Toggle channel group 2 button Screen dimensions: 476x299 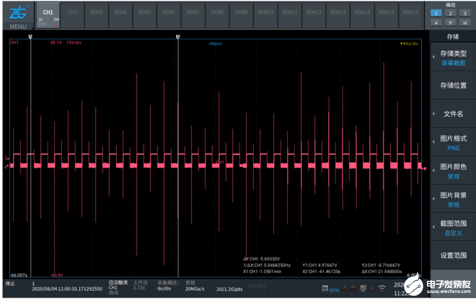(x=451, y=13)
